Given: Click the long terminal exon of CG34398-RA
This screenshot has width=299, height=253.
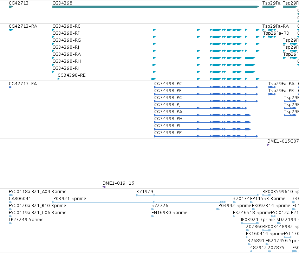Looking at the screenshot, I should 250,58.
